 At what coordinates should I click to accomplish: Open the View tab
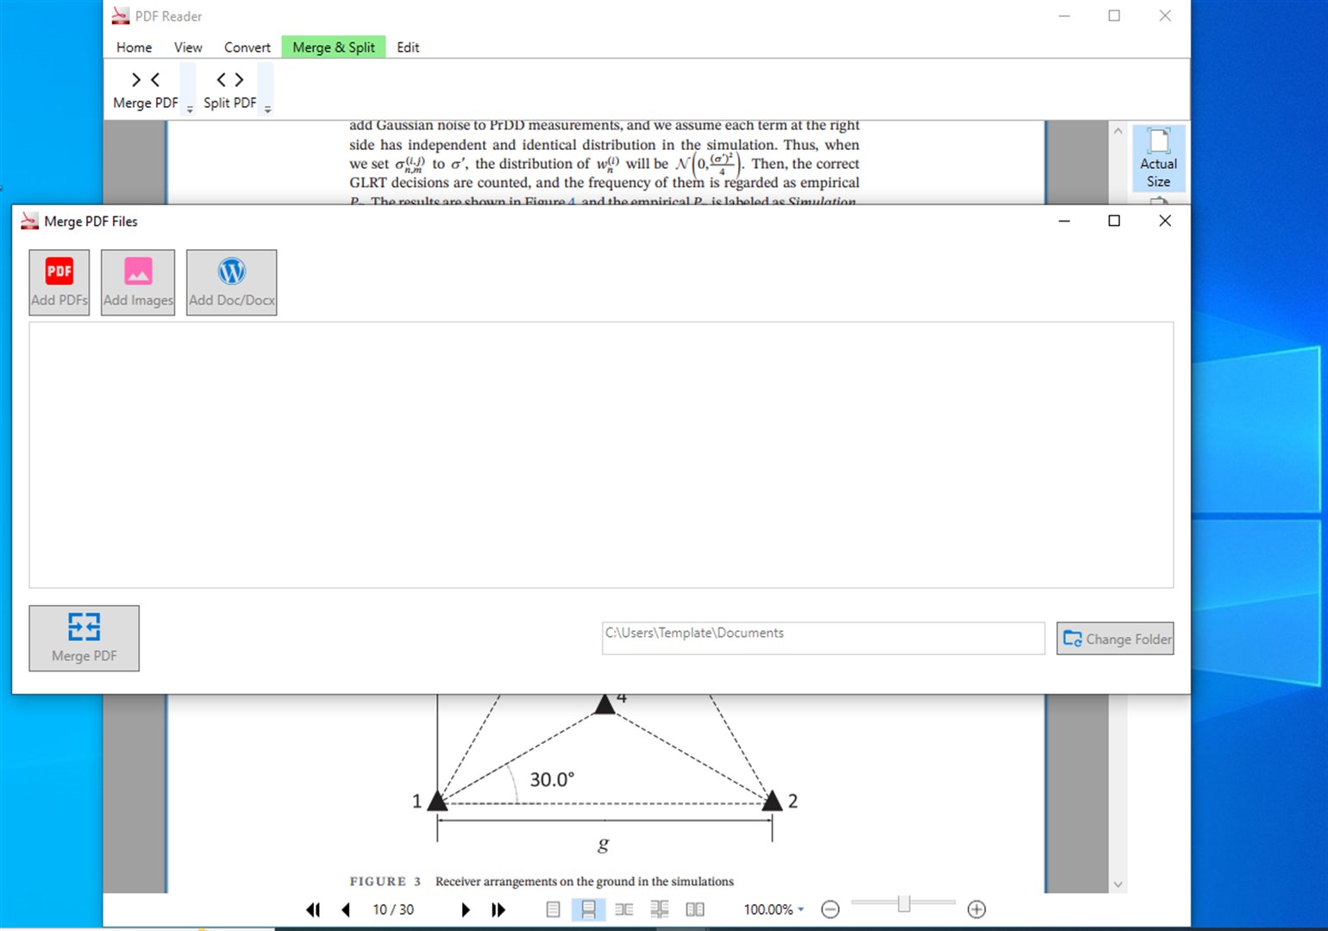click(x=188, y=47)
